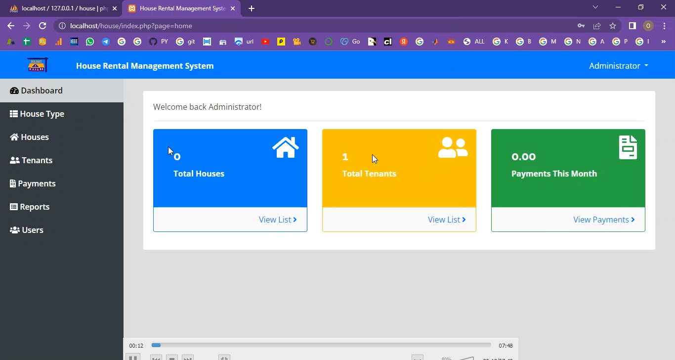Open Users in the sidebar
The width and height of the screenshot is (675, 360).
62,230
